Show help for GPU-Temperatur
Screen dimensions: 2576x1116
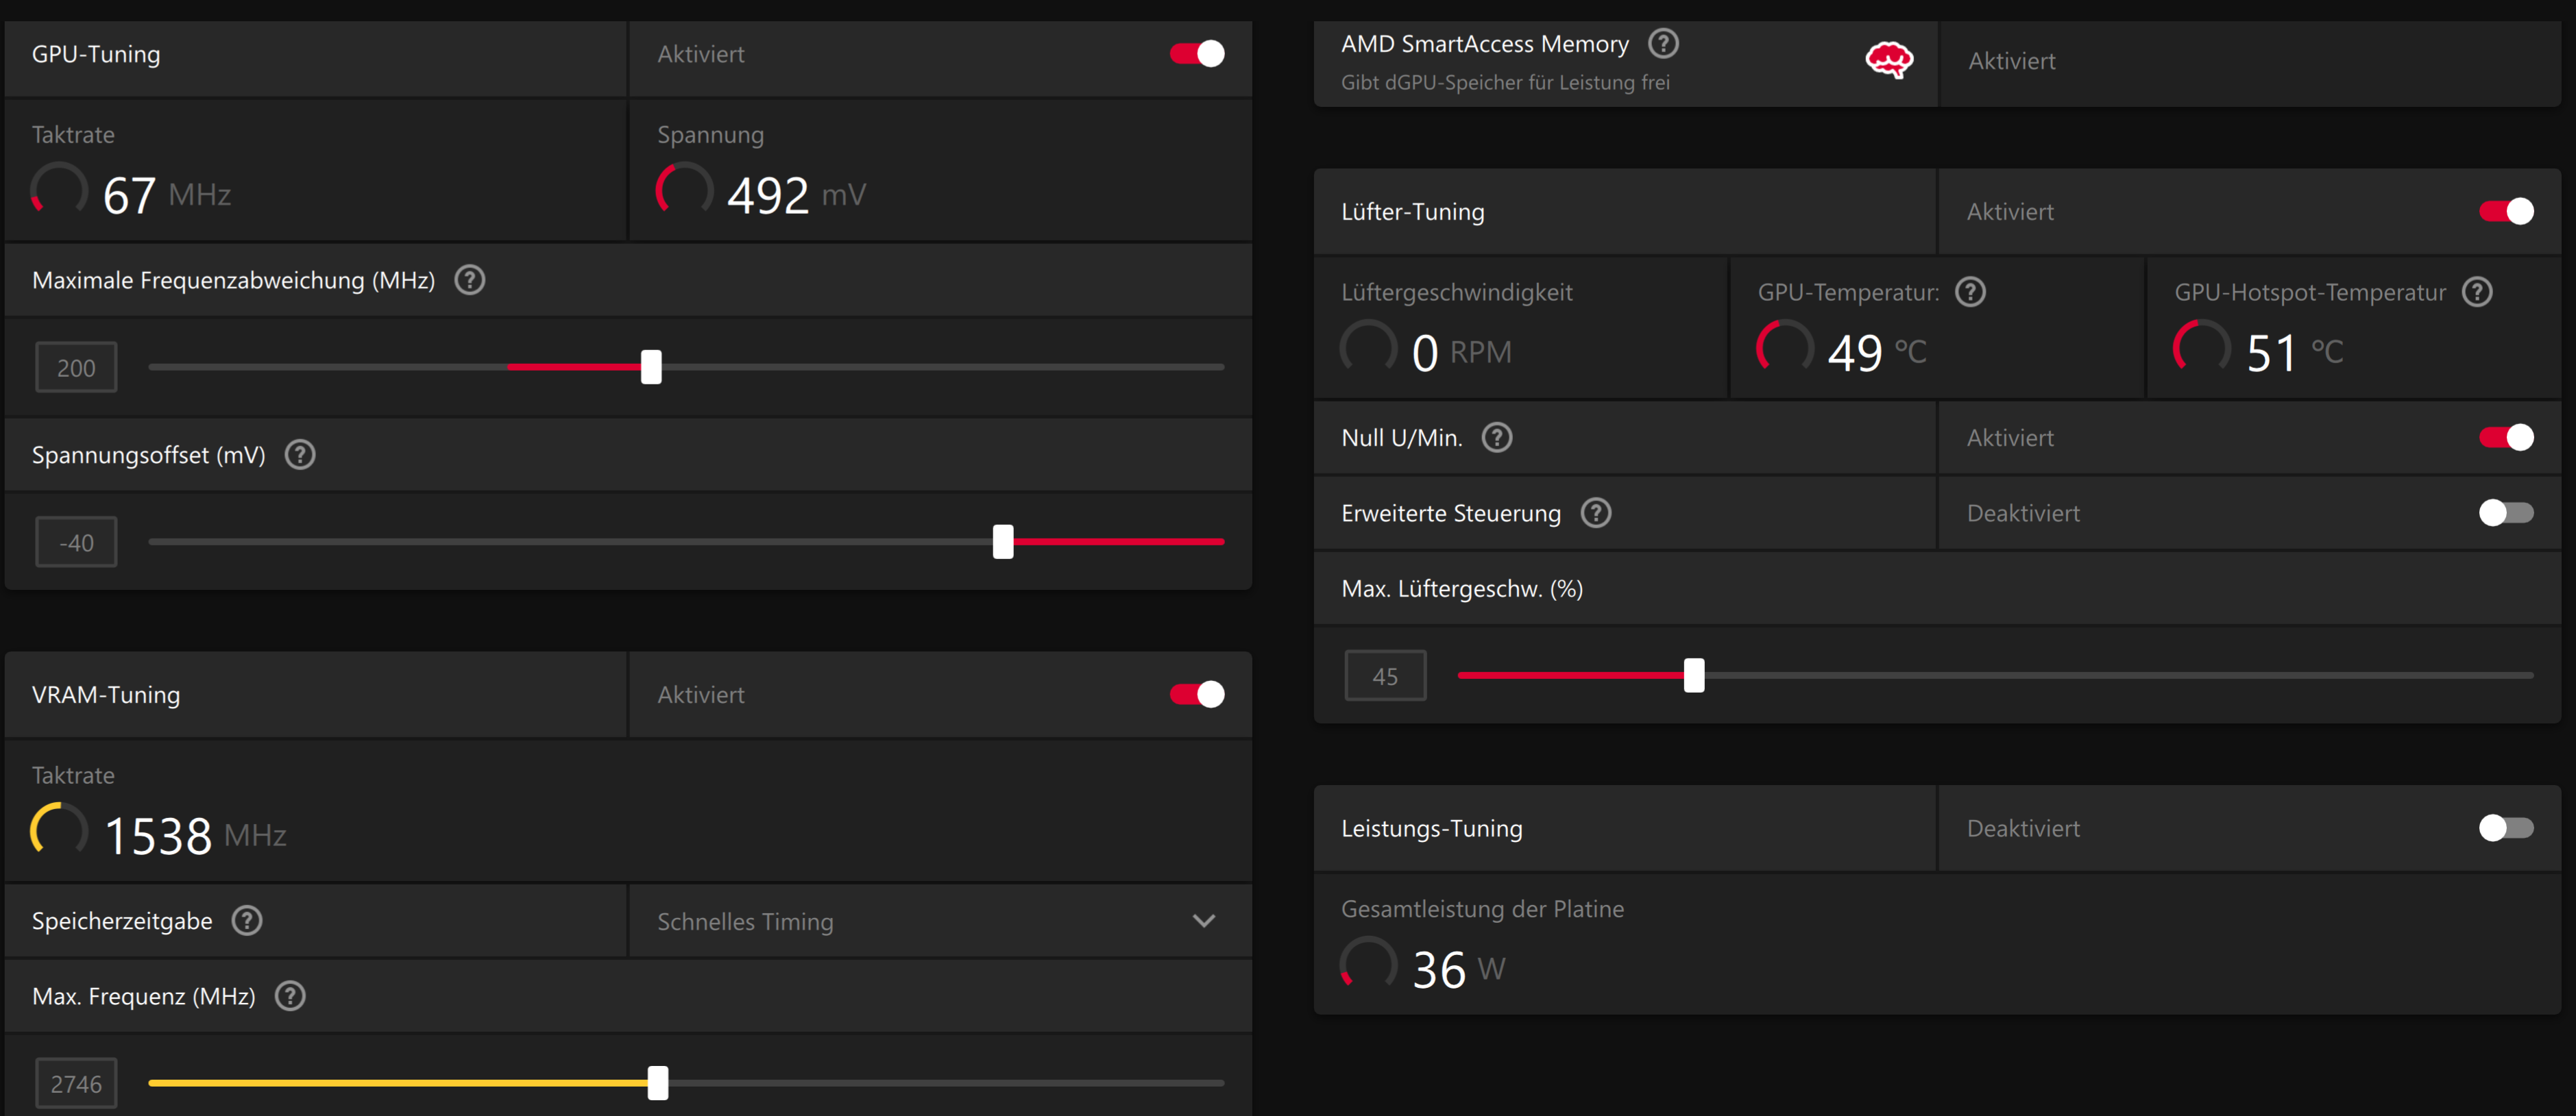(x=1970, y=292)
